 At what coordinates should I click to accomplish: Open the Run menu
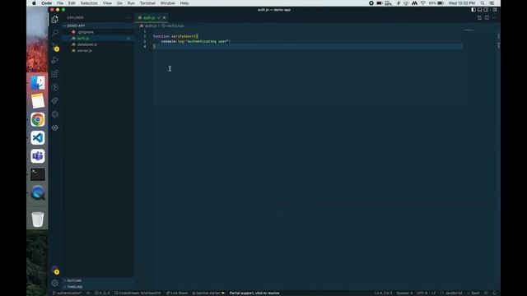(131, 3)
